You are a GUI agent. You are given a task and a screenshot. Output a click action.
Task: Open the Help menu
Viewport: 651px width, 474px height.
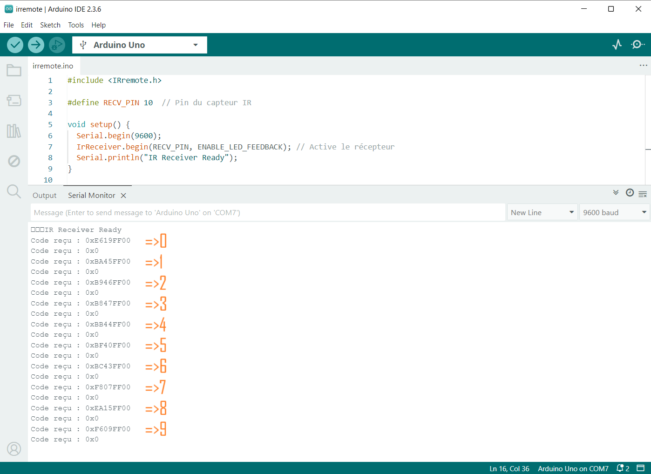[x=98, y=25]
